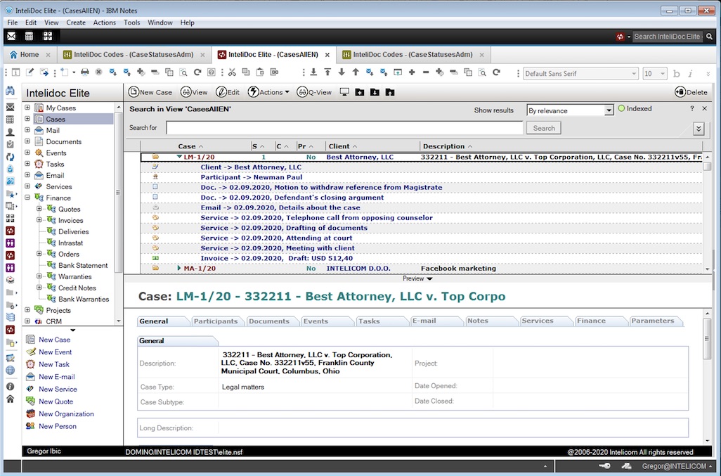721x476 pixels.
Task: Click the New Organization link
Action: click(x=66, y=414)
